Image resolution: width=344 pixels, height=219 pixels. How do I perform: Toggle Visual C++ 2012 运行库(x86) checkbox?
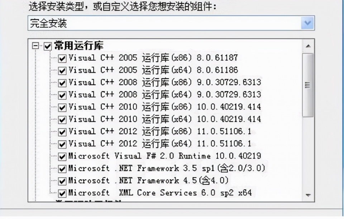(x=62, y=132)
